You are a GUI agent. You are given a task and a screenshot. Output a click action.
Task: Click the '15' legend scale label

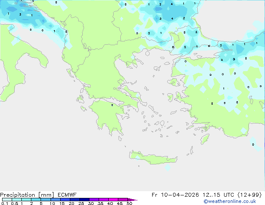click(x=62, y=203)
